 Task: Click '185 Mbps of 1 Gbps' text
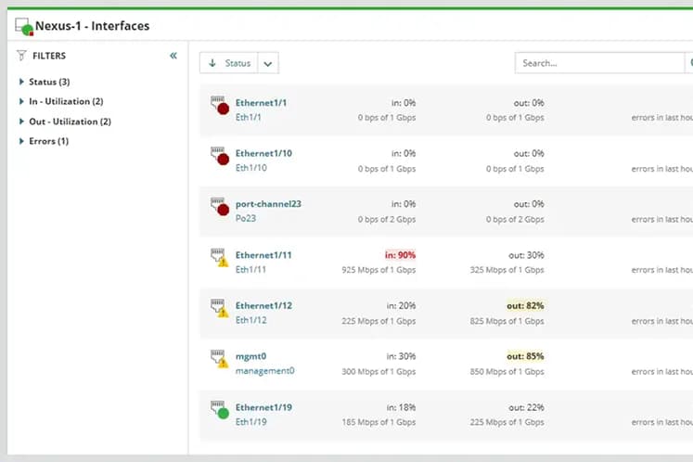click(379, 422)
